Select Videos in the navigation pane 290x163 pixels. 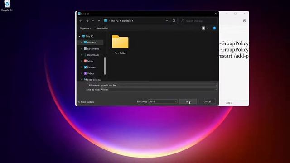coord(89,73)
